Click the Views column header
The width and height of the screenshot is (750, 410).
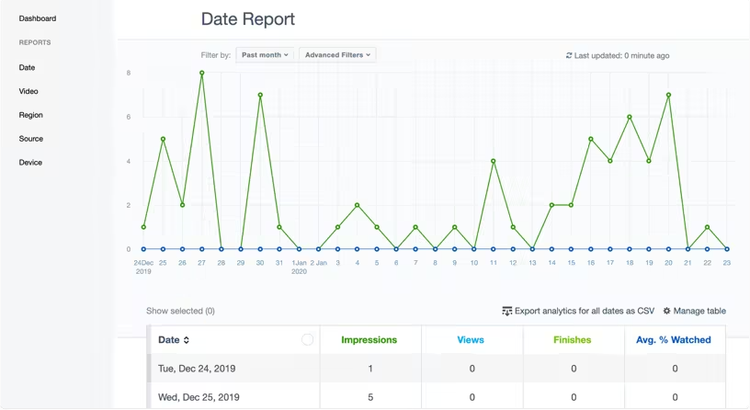click(x=471, y=339)
